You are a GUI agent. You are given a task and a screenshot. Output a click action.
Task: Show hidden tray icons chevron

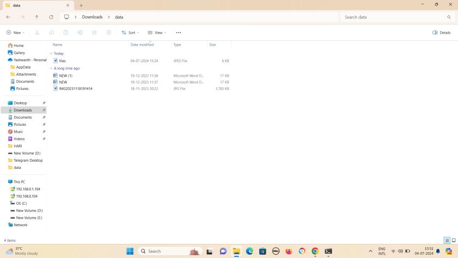(371, 251)
